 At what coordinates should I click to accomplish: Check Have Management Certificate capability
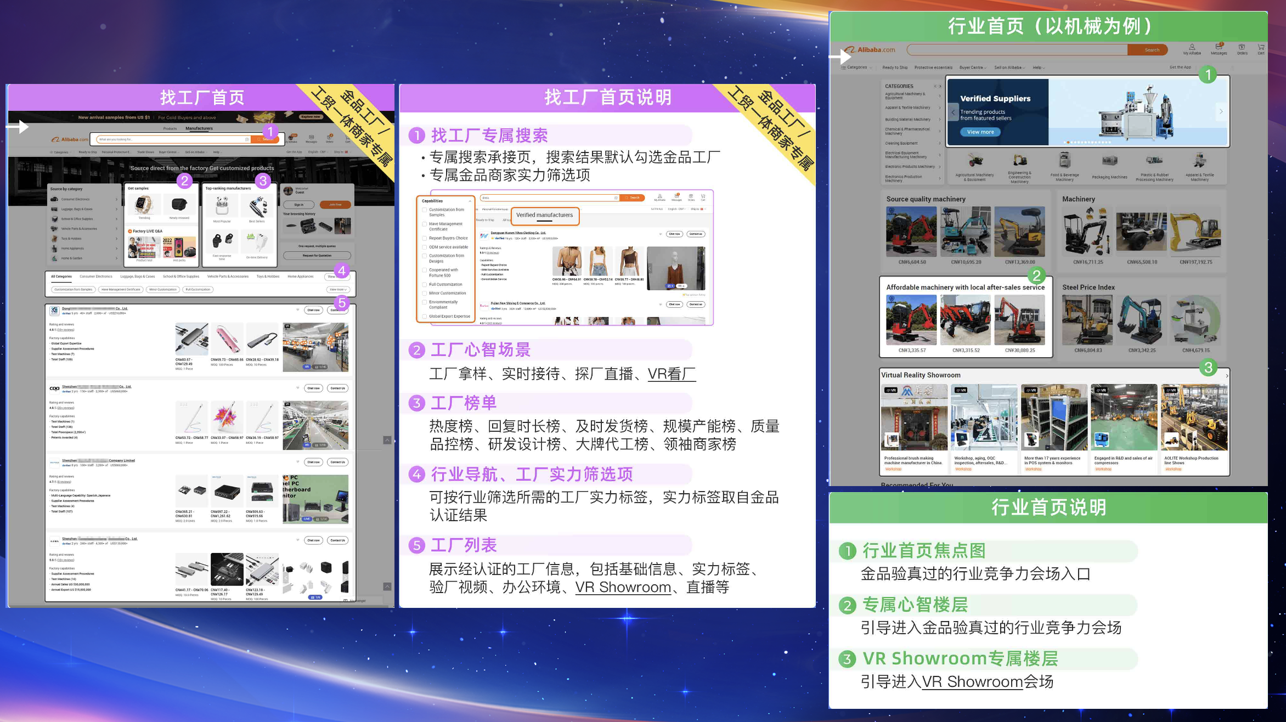click(x=424, y=224)
